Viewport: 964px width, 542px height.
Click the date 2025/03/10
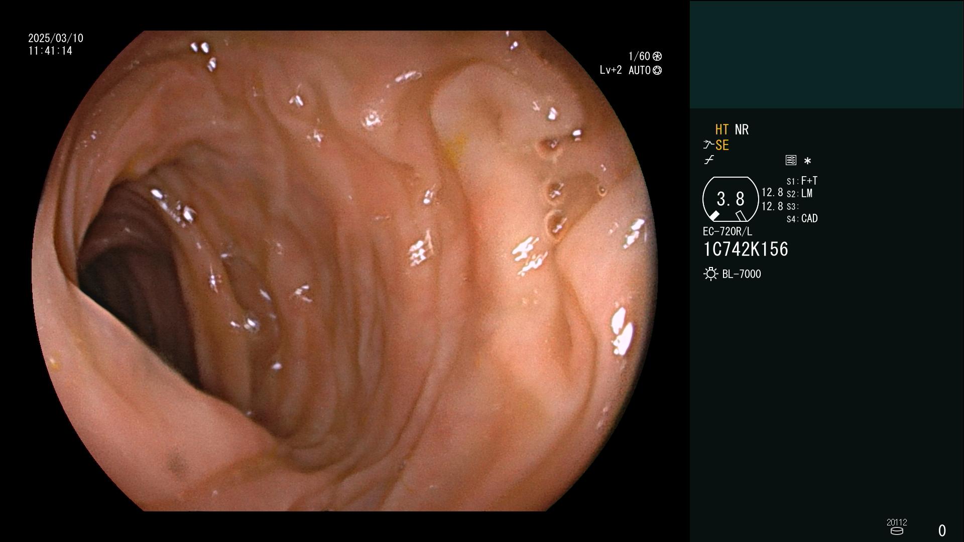tap(56, 38)
